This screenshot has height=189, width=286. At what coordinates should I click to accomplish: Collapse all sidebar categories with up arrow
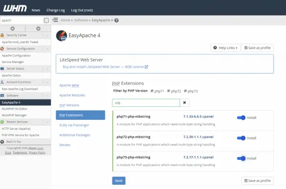(12, 29)
